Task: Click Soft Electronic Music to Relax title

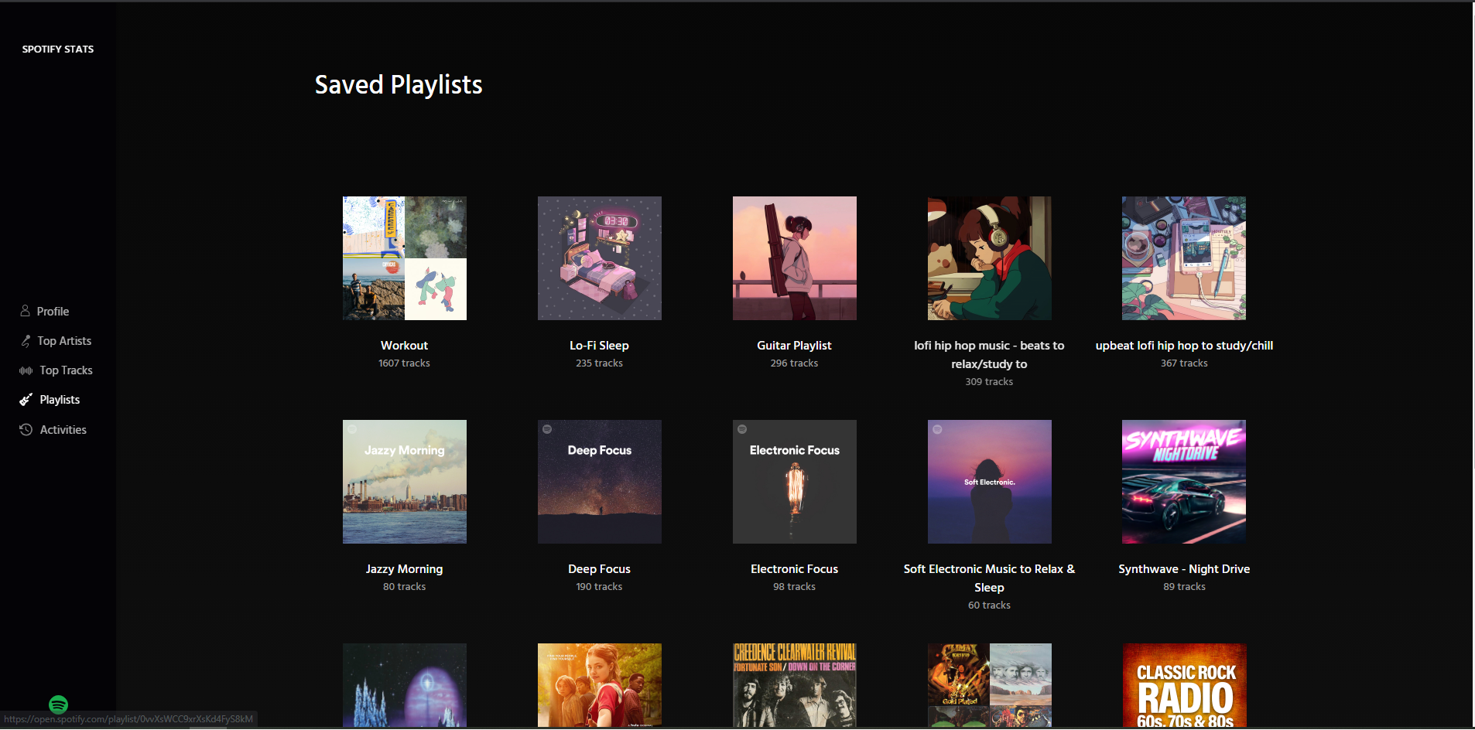Action: click(989, 578)
